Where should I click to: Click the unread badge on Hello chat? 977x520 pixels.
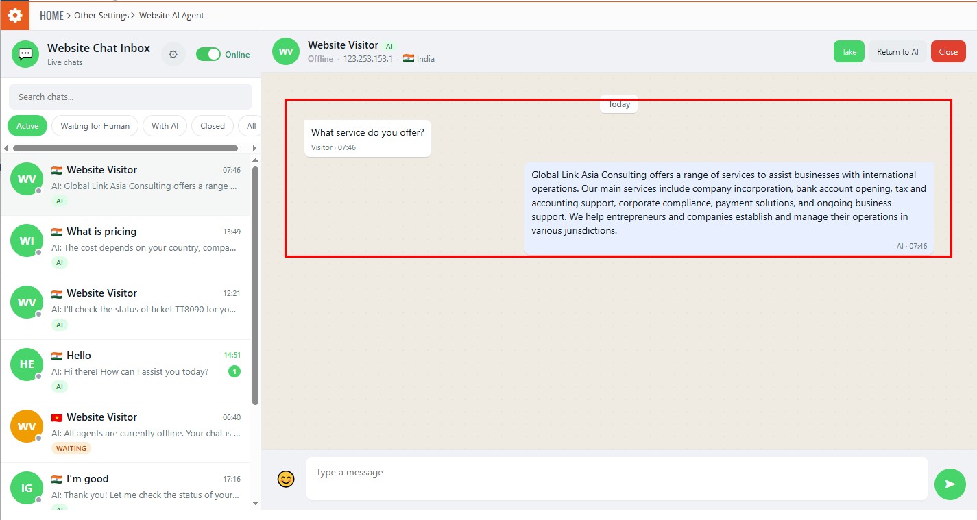(x=234, y=371)
